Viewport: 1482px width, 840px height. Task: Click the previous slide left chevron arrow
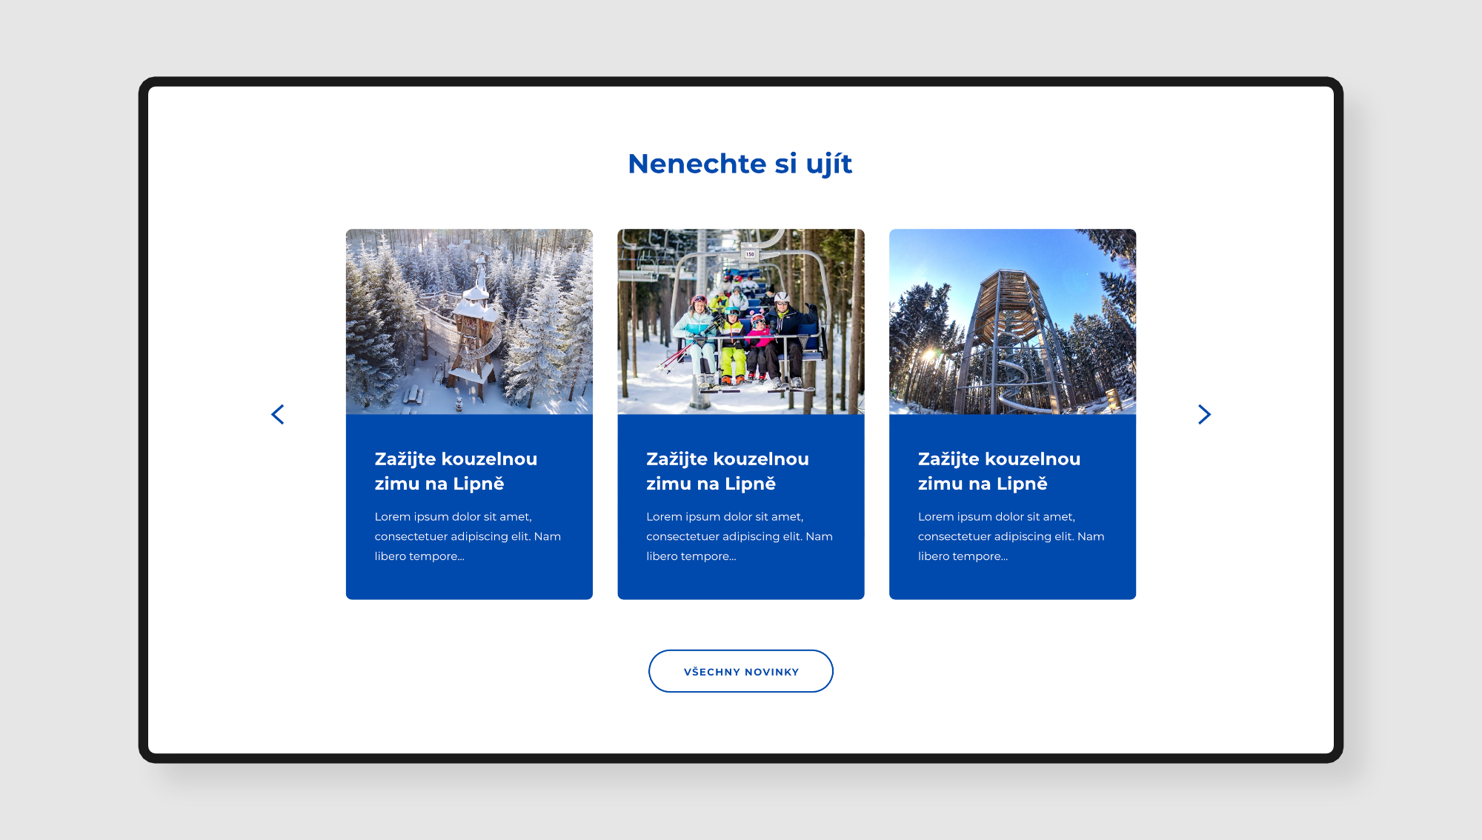pos(278,415)
